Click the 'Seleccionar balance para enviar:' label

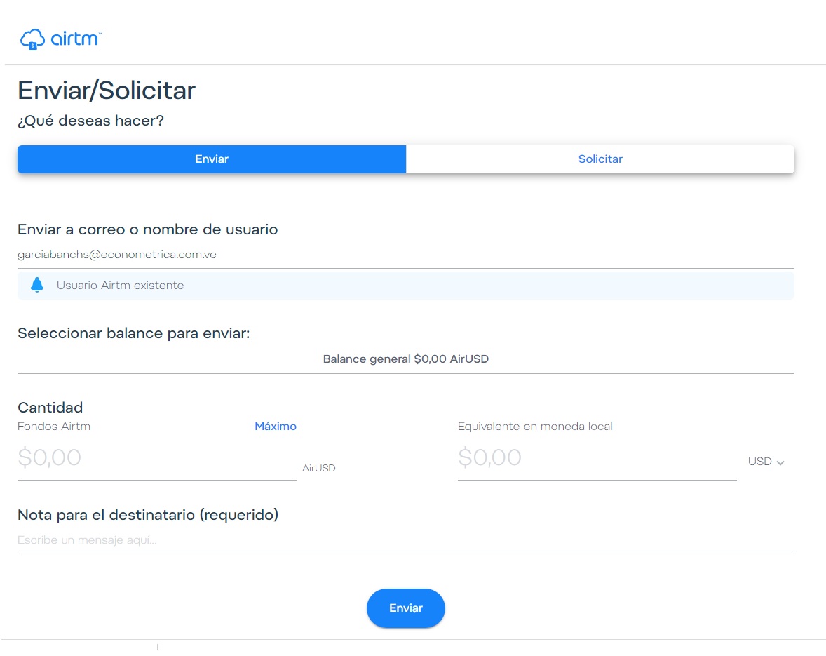click(134, 333)
